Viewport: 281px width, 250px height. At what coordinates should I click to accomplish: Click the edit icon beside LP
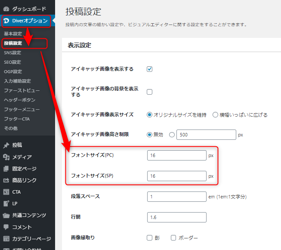pos(6,204)
